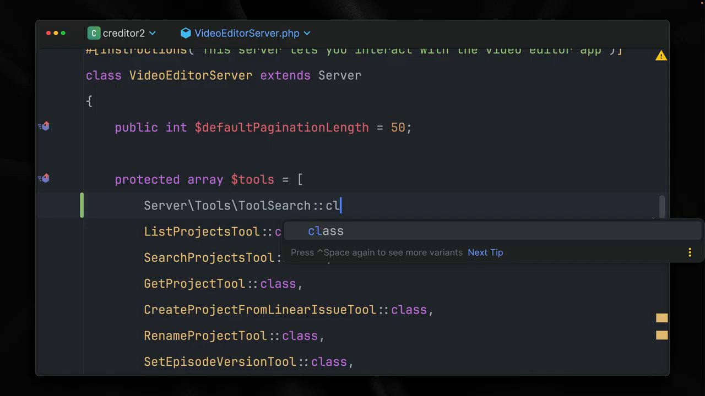Click the Next Tip link
The image size is (705, 396).
tap(485, 252)
